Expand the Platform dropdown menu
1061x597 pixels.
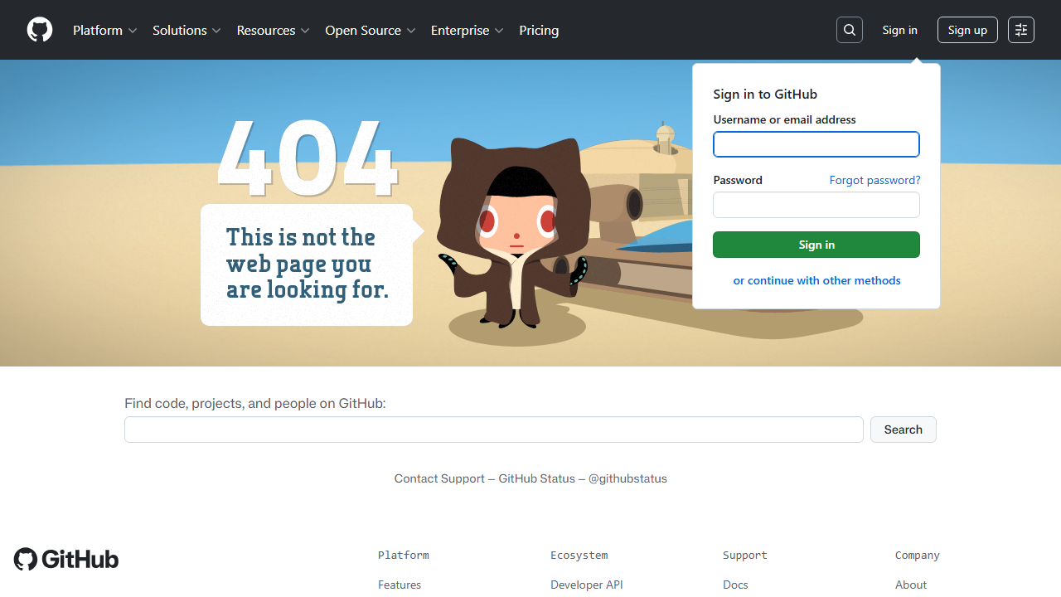coord(104,30)
